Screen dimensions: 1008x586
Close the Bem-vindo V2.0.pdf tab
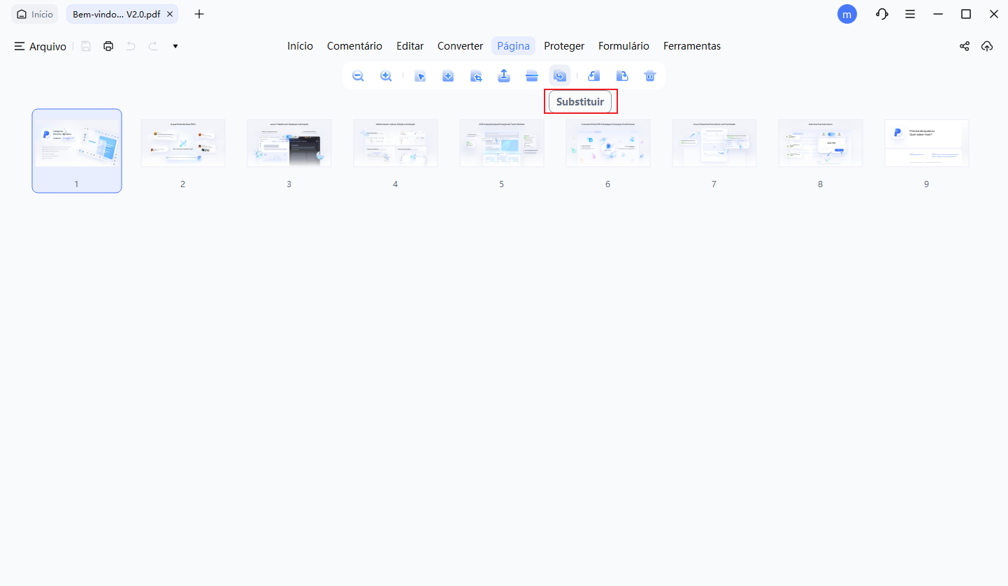[x=170, y=14]
